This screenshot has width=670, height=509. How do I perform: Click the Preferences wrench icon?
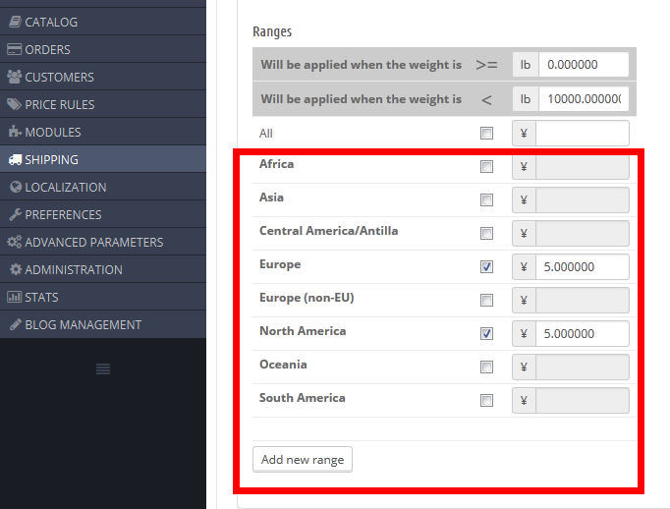coord(15,214)
